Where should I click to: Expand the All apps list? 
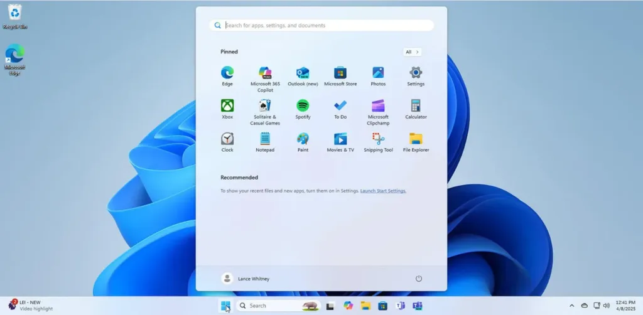(x=412, y=52)
